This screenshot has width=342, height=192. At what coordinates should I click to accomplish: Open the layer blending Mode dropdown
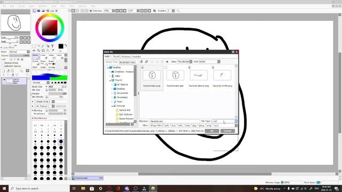(28, 52)
